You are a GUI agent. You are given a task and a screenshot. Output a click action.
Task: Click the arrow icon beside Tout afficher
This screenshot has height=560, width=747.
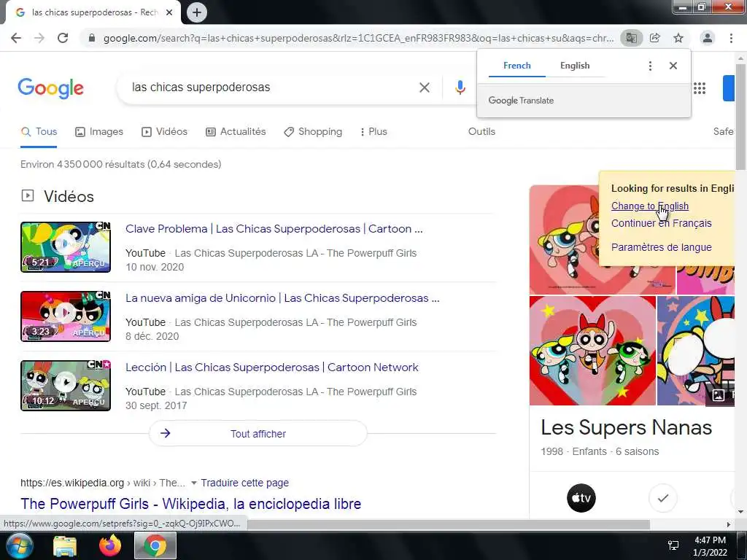tap(166, 433)
